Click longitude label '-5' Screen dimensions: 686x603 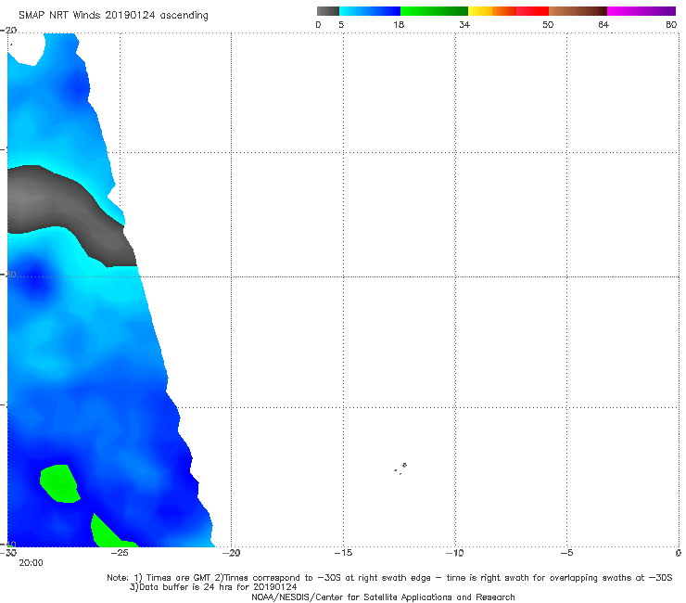pos(567,553)
